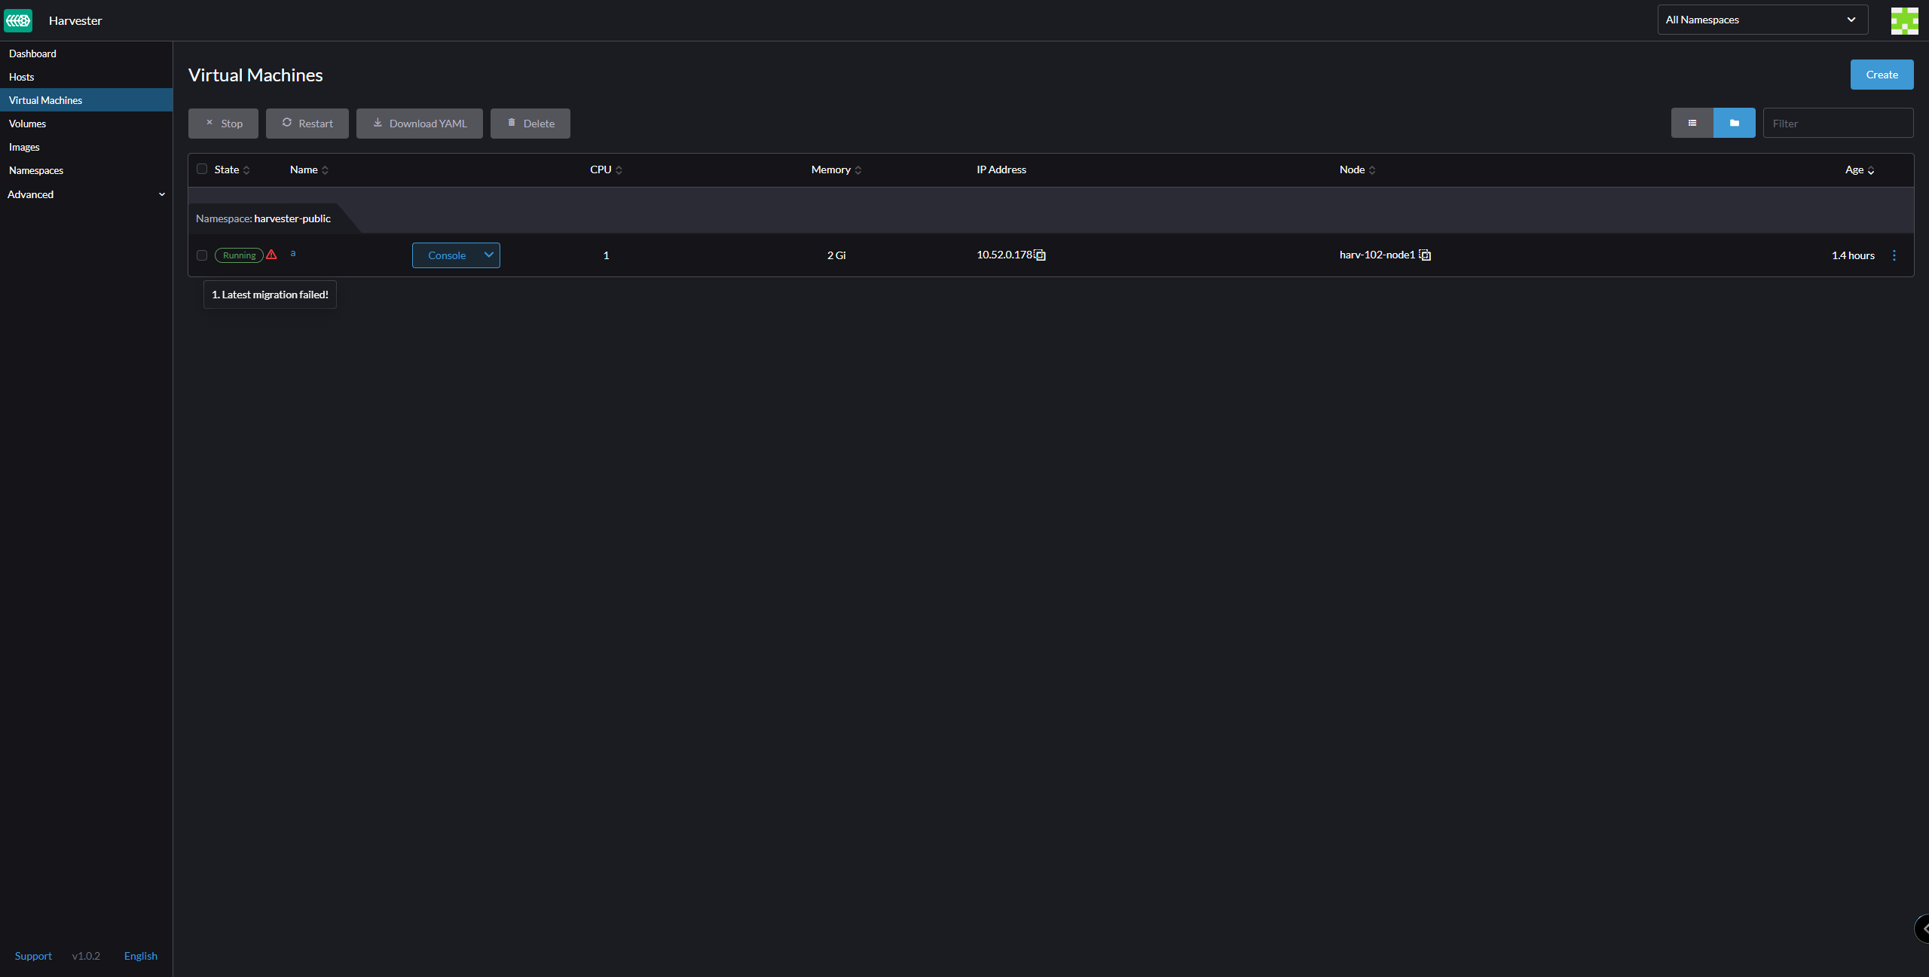Open the Console for VM a
Image resolution: width=1929 pixels, height=977 pixels.
point(447,255)
